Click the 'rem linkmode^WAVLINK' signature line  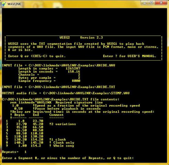[56, 102]
